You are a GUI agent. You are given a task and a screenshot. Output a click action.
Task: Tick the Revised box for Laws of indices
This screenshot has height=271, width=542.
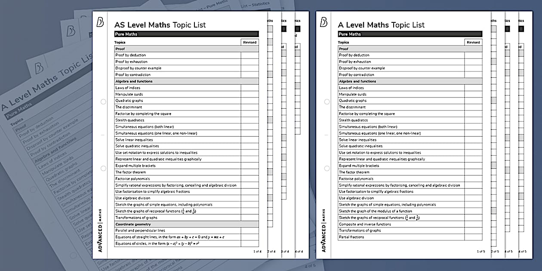click(x=250, y=88)
